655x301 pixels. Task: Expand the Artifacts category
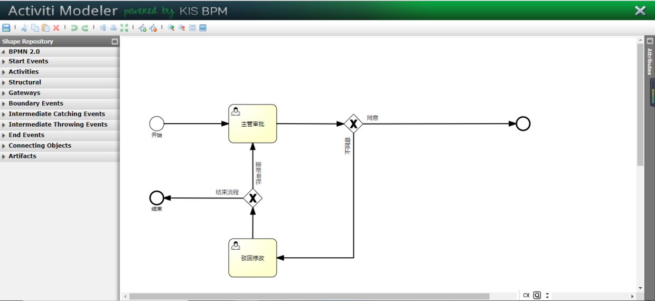click(60, 156)
